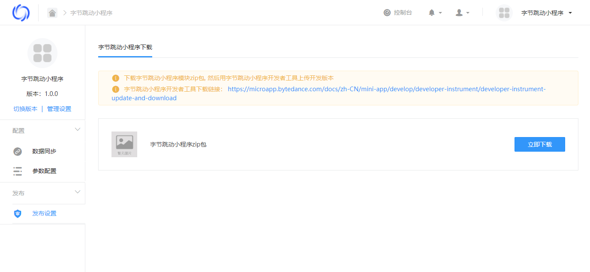
Task: Click the 发布设置 shield icon
Action: (x=18, y=213)
